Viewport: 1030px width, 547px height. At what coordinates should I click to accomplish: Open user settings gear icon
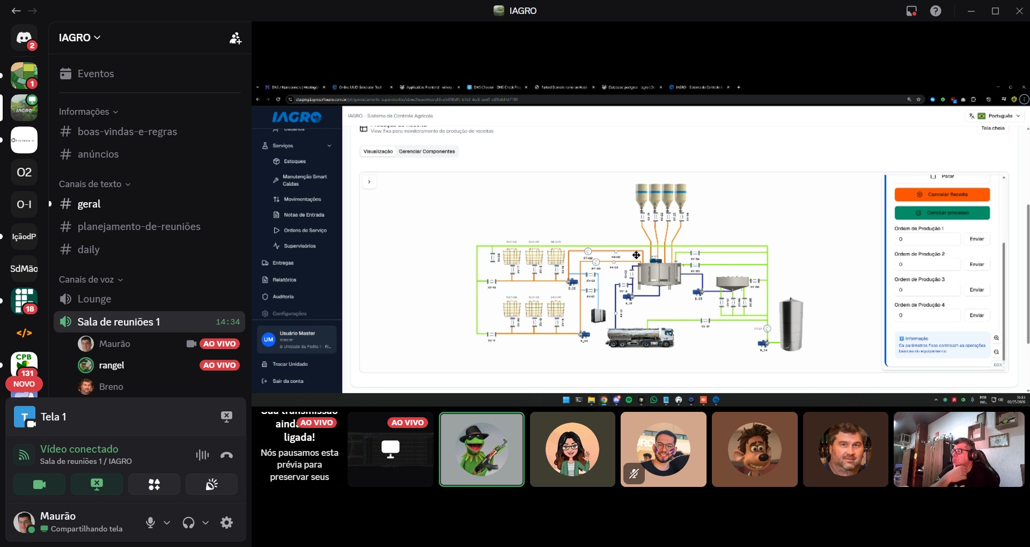(227, 522)
